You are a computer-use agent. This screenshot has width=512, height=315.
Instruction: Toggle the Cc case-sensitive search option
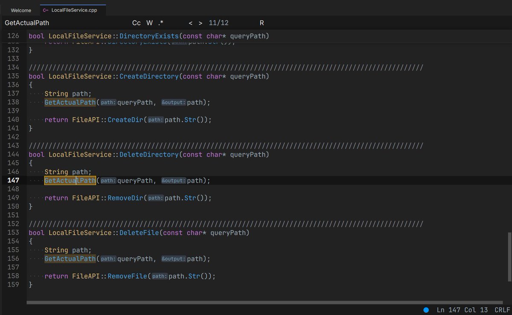(x=137, y=23)
